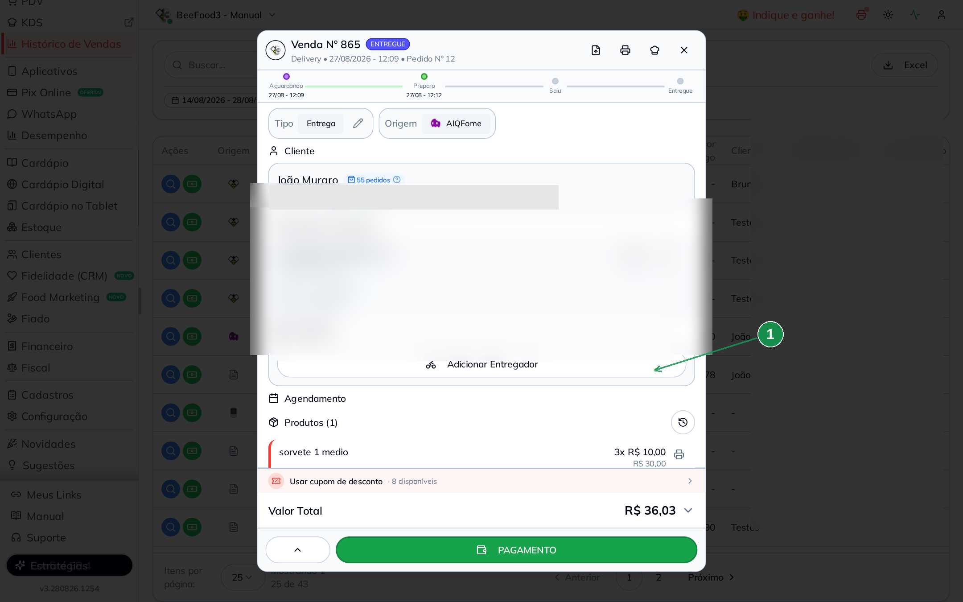963x602 pixels.
Task: Open KDS in the sidebar
Action: [x=32, y=23]
